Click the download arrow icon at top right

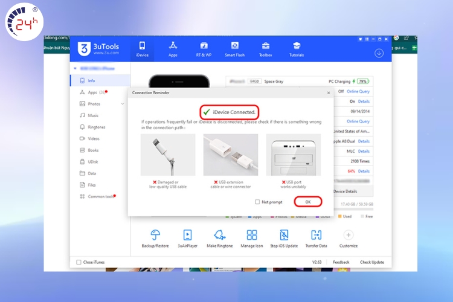tap(379, 53)
